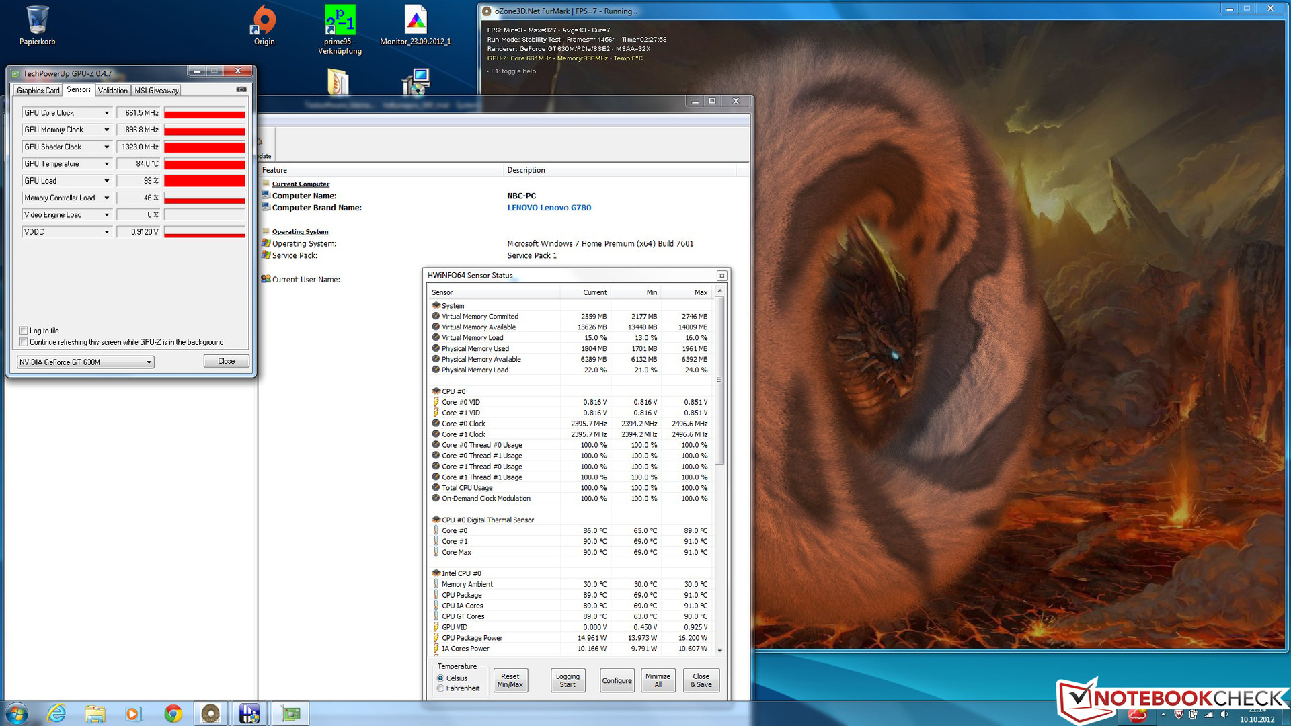The height and width of the screenshot is (726, 1291).
Task: Click the sensor list scroll up arrow
Action: (x=720, y=291)
